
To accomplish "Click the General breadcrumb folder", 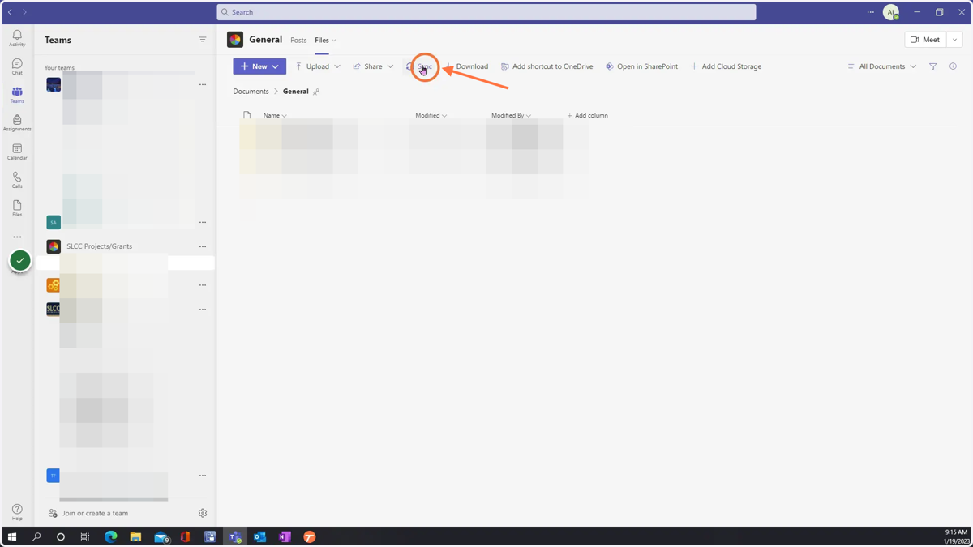I will point(295,92).
